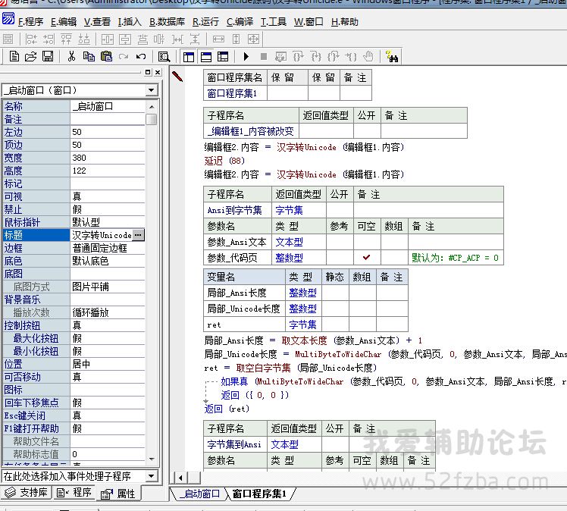567x511 pixels.
Task: Open H.帮助 menu
Action: (x=345, y=22)
